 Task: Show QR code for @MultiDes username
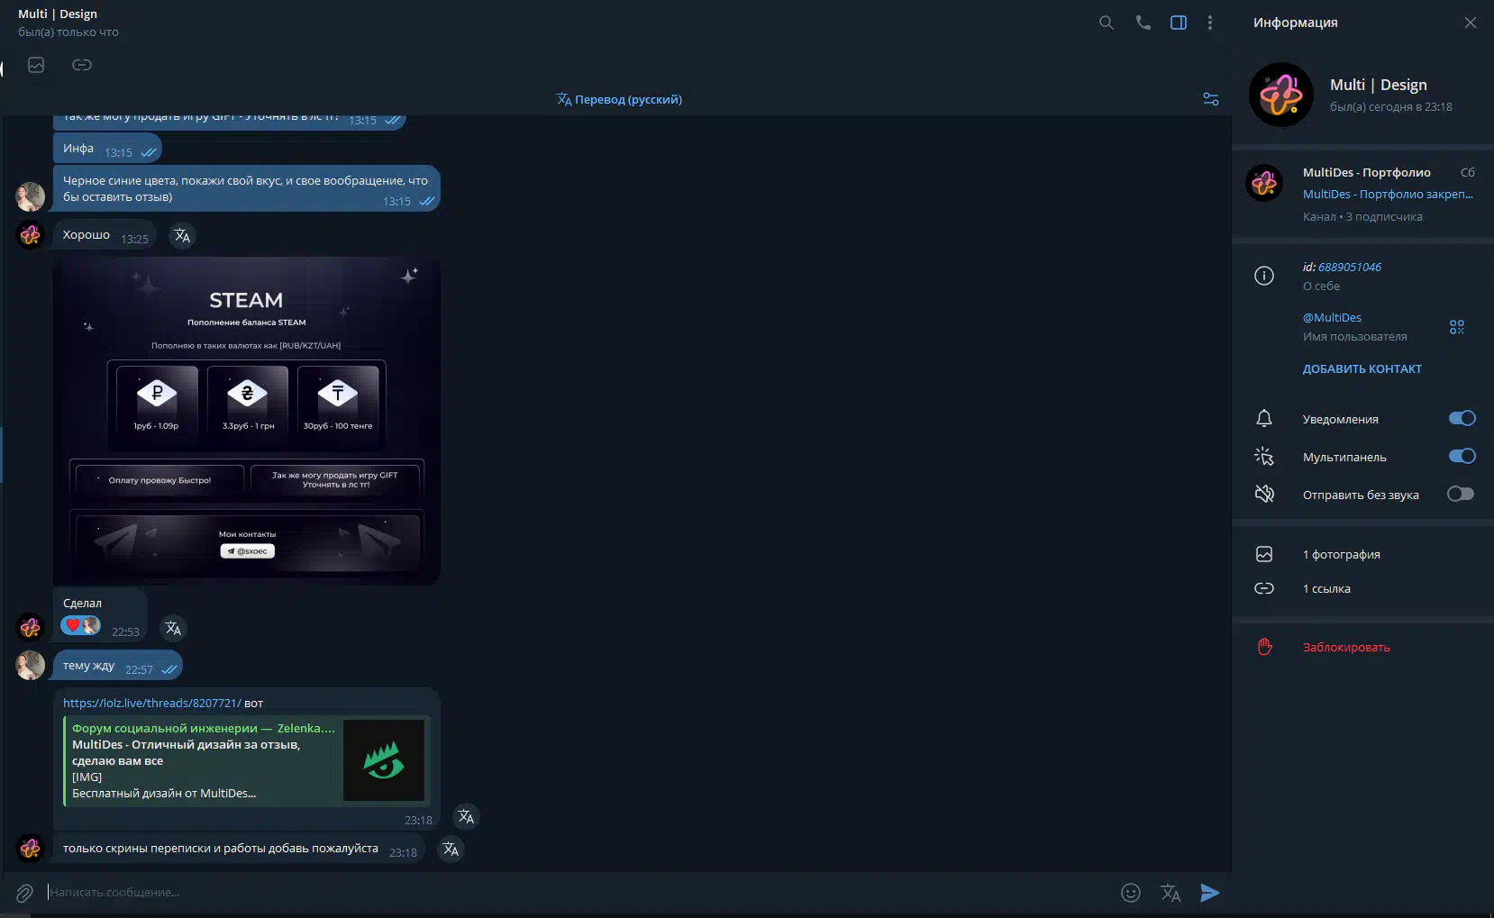(x=1457, y=327)
